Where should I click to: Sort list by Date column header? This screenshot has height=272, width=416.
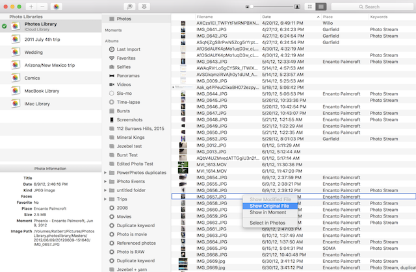266,16
